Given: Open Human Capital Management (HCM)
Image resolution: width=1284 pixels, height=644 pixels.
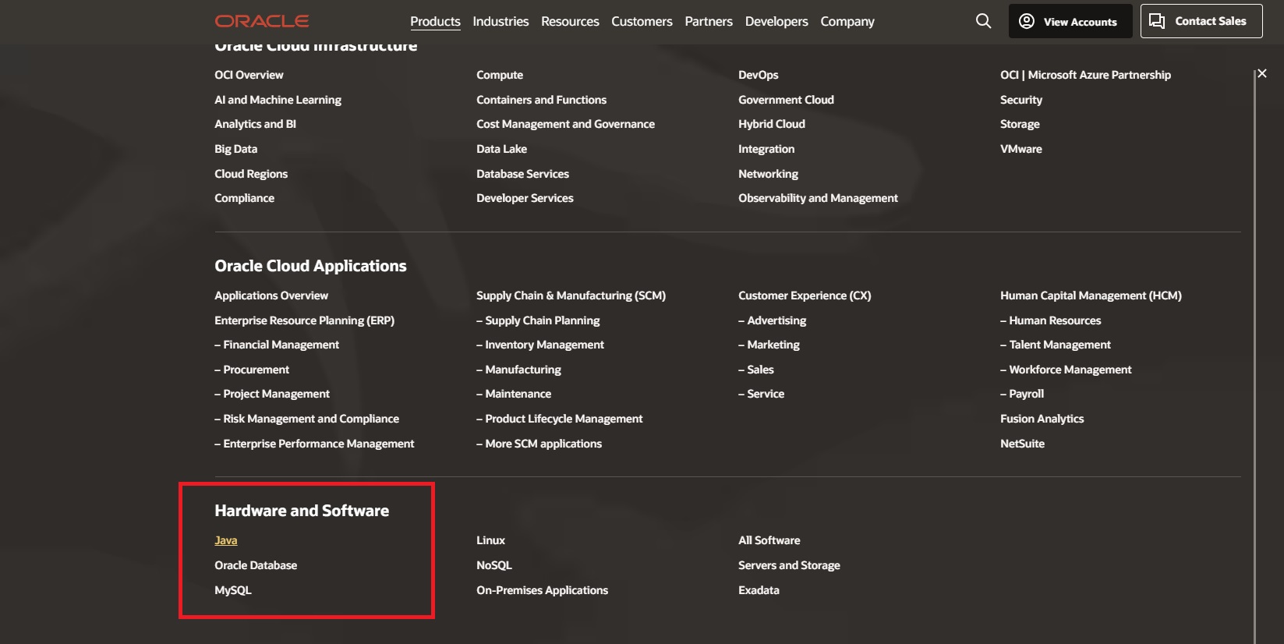Looking at the screenshot, I should point(1091,295).
